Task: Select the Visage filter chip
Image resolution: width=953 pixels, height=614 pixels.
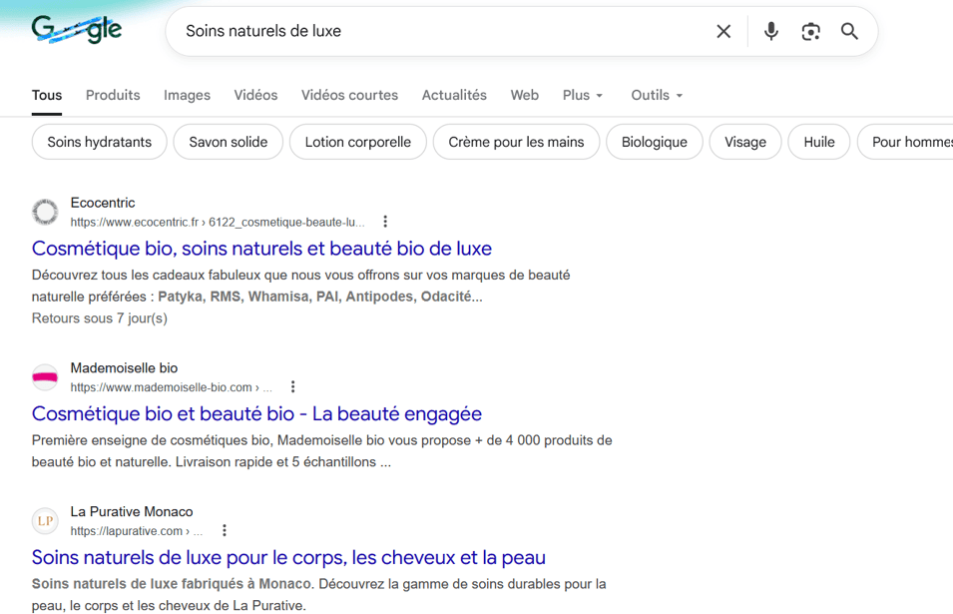Action: tap(745, 142)
